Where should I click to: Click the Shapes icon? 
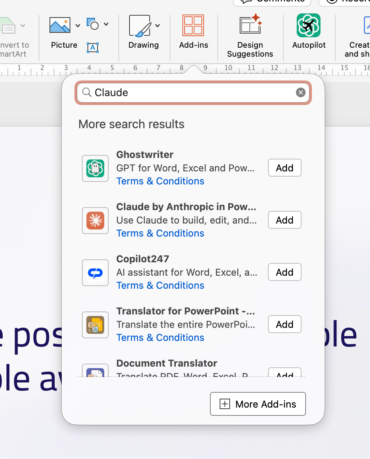tap(93, 24)
